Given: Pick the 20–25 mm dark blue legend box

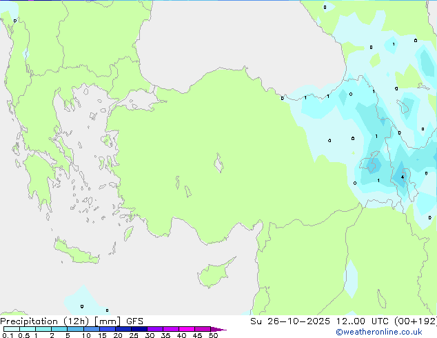Looking at the screenshot, I should point(123,329).
